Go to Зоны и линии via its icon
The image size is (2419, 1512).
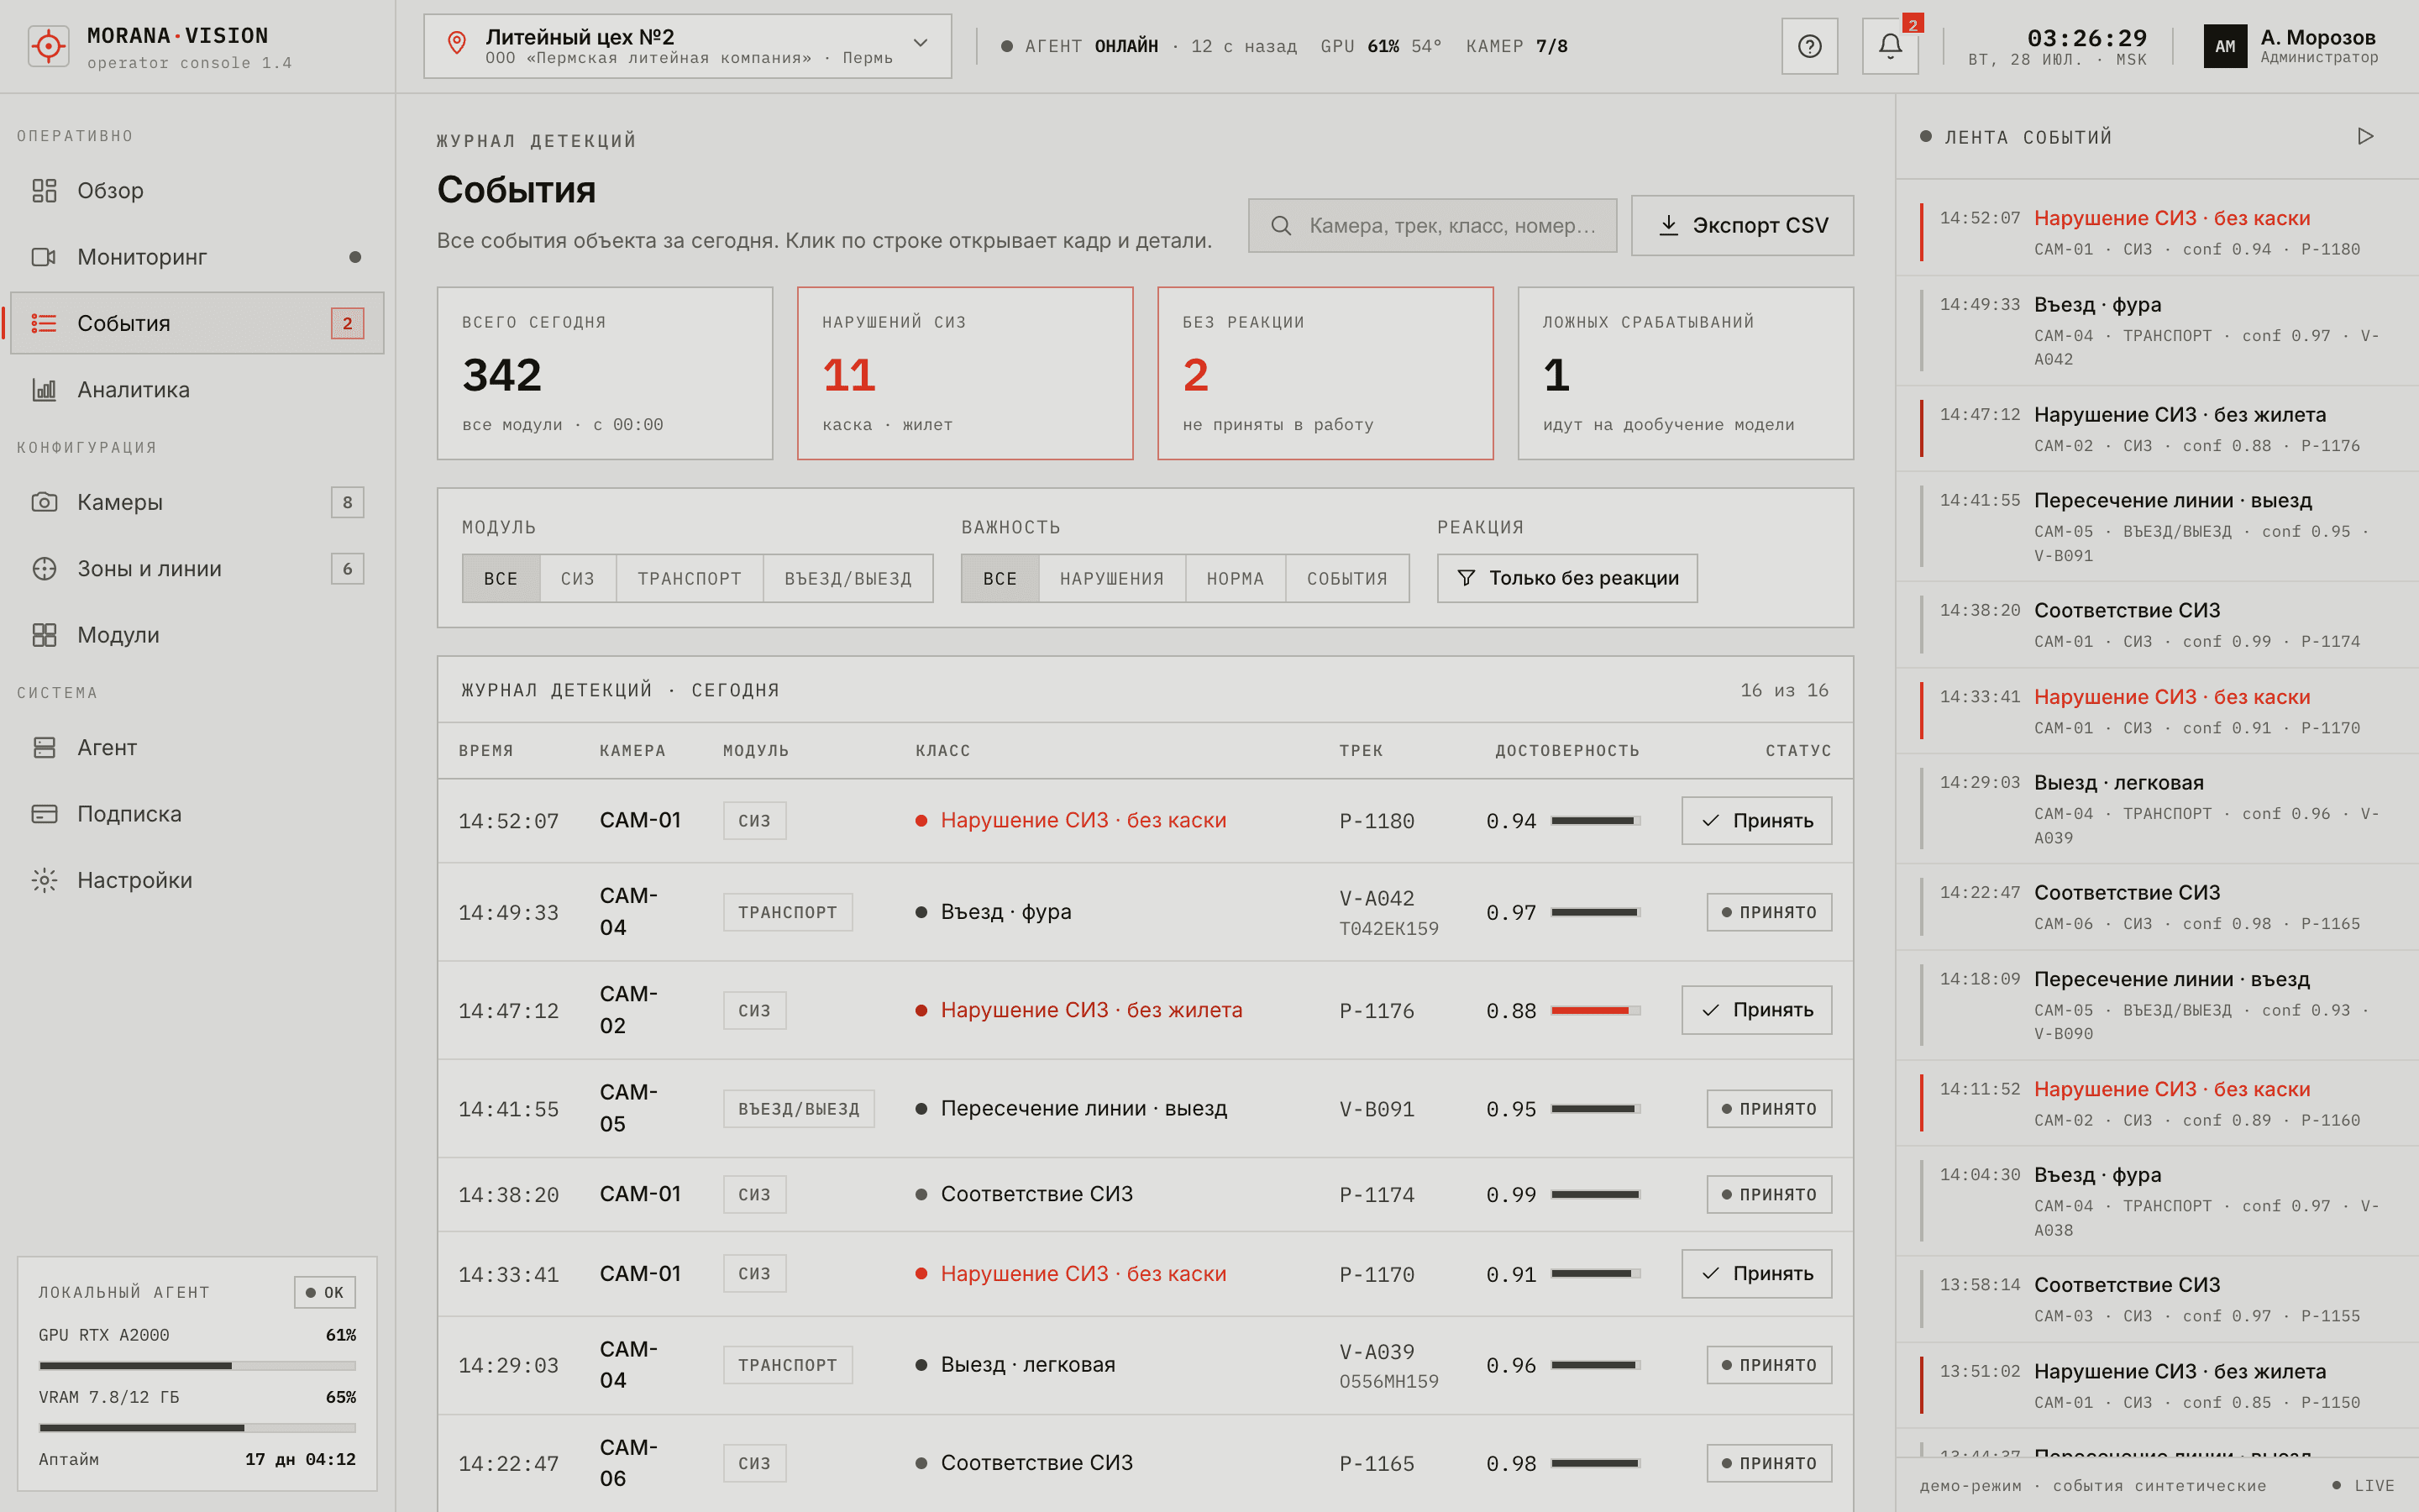[x=44, y=569]
